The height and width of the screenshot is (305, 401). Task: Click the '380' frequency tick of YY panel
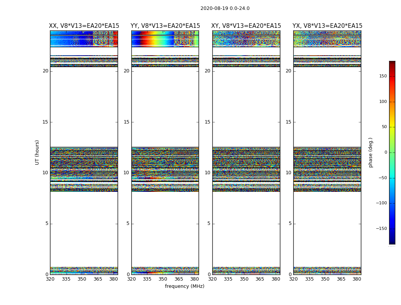195,279
